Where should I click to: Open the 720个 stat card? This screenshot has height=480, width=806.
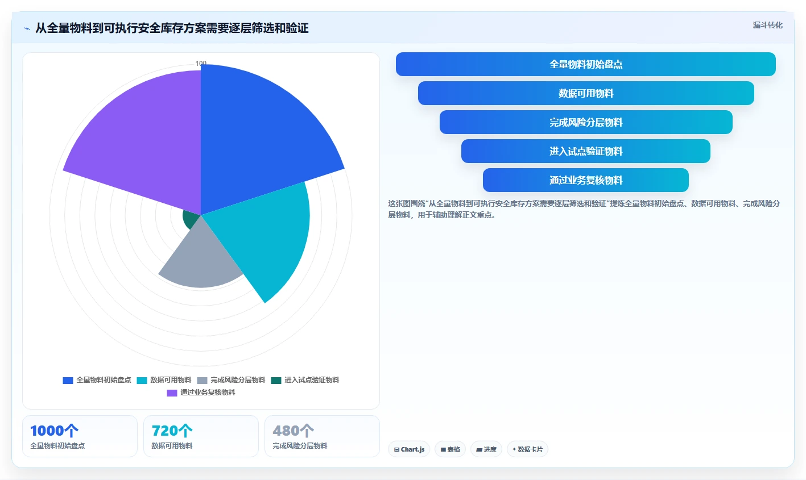(201, 436)
